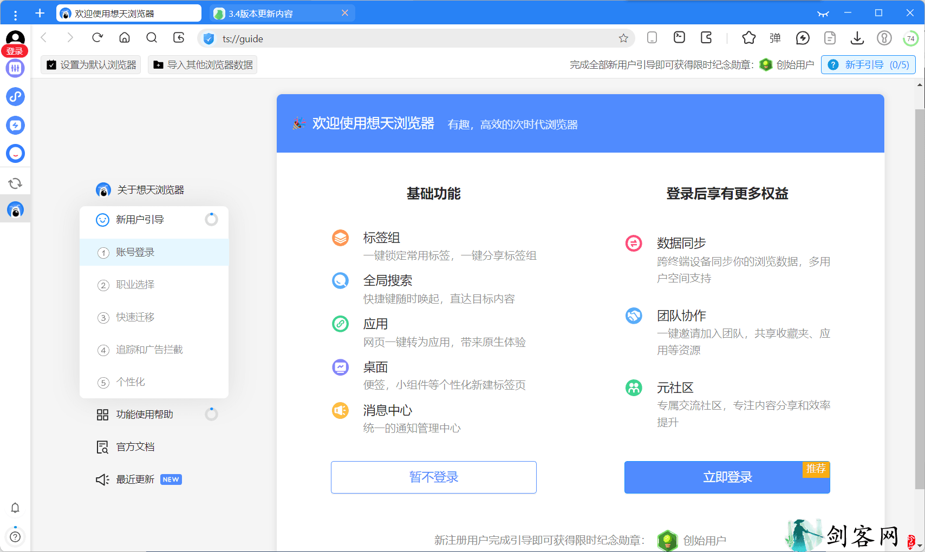Viewport: 925px width, 552px height.
Task: Open the browser main menu dots
Action: pyautogui.click(x=15, y=15)
